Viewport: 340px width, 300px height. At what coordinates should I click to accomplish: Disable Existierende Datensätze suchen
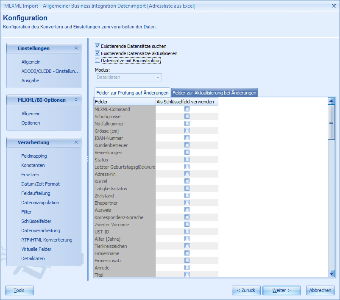coord(97,46)
